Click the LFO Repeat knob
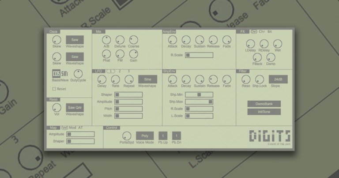 (x=129, y=80)
